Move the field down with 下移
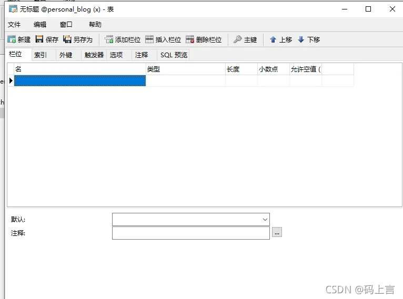This screenshot has height=299, width=403. pyautogui.click(x=309, y=39)
